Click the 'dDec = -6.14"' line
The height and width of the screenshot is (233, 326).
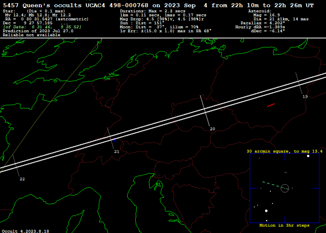click(x=268, y=31)
